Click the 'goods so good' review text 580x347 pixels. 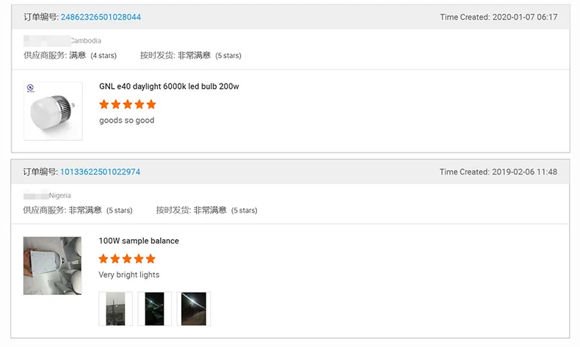[x=127, y=120]
